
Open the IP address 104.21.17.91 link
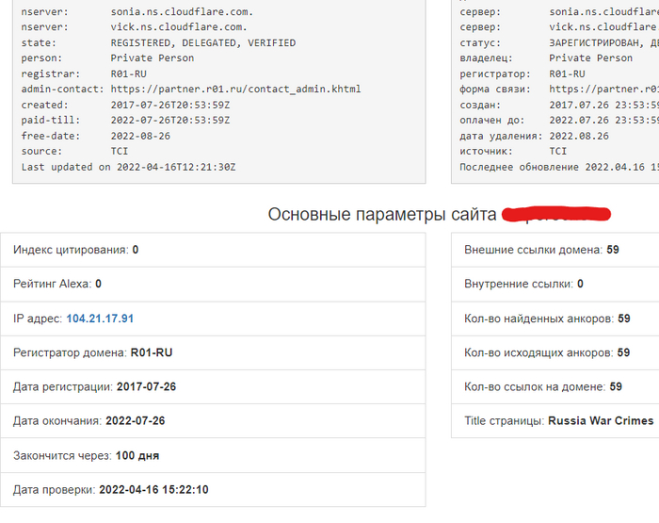coord(100,319)
